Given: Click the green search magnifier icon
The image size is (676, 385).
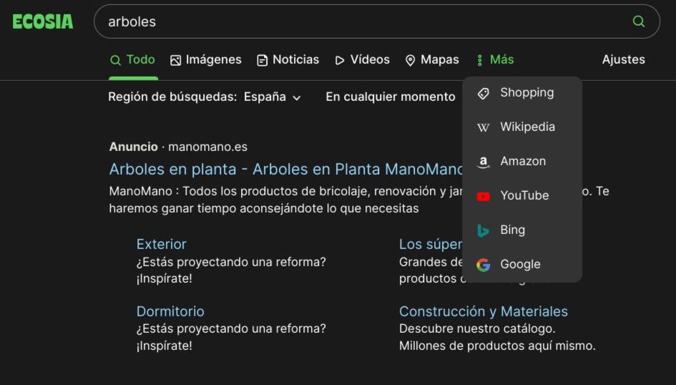Looking at the screenshot, I should click(x=638, y=21).
